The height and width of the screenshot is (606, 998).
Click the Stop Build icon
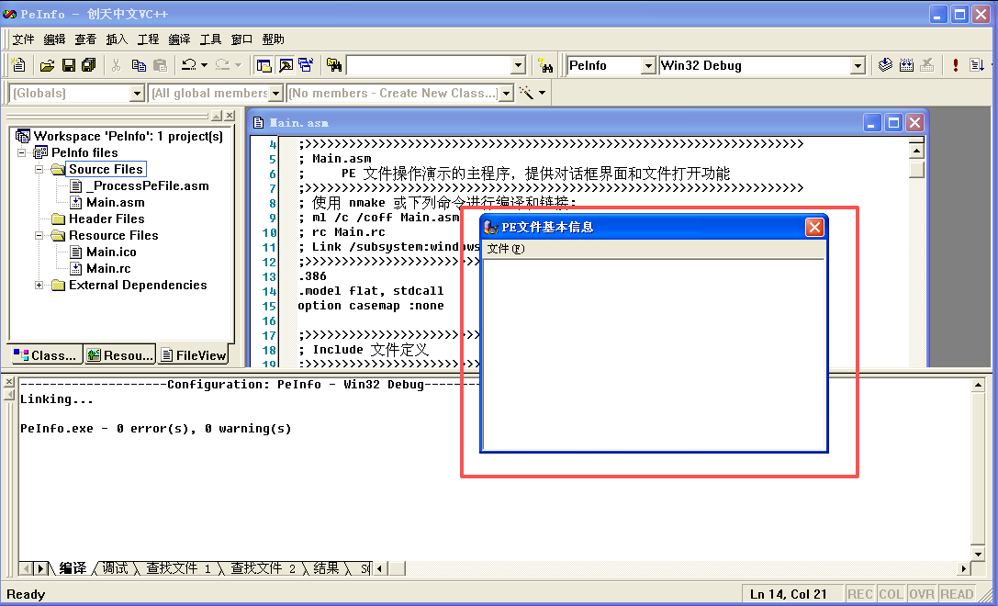(927, 65)
